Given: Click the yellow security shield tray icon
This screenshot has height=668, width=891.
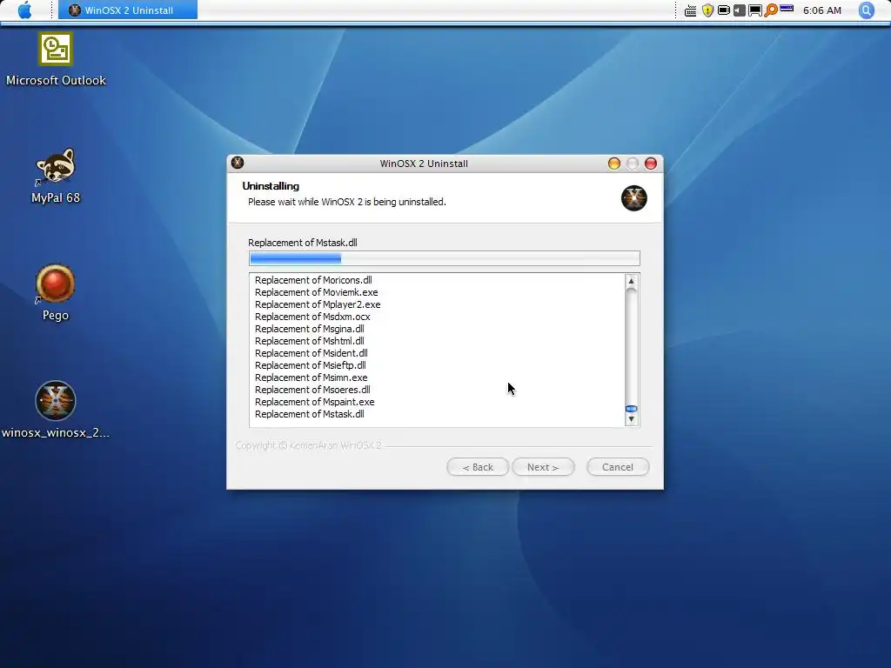Looking at the screenshot, I should (x=707, y=10).
